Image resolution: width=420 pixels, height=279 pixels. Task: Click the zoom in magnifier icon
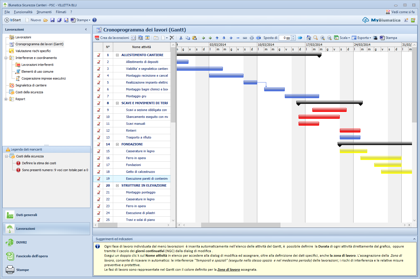click(323, 38)
